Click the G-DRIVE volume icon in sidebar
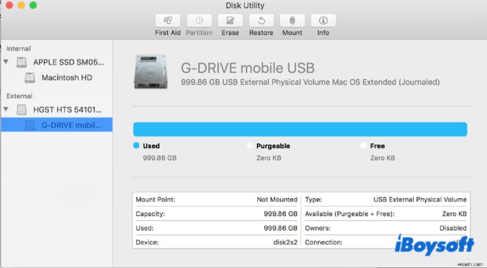487x268 pixels. pyautogui.click(x=30, y=125)
